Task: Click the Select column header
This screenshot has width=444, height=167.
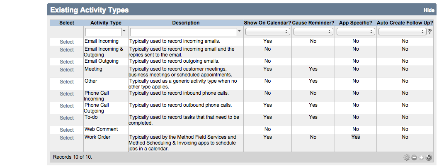Action: point(67,23)
